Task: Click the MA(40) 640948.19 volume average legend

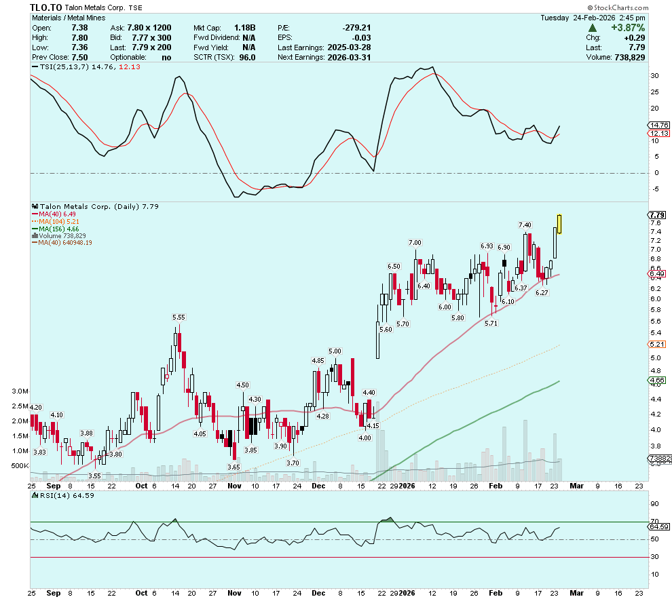Action: point(62,242)
